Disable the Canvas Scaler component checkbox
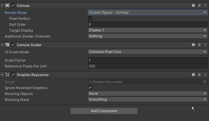Viewport: 209px width, 121px height. [x=13, y=45]
